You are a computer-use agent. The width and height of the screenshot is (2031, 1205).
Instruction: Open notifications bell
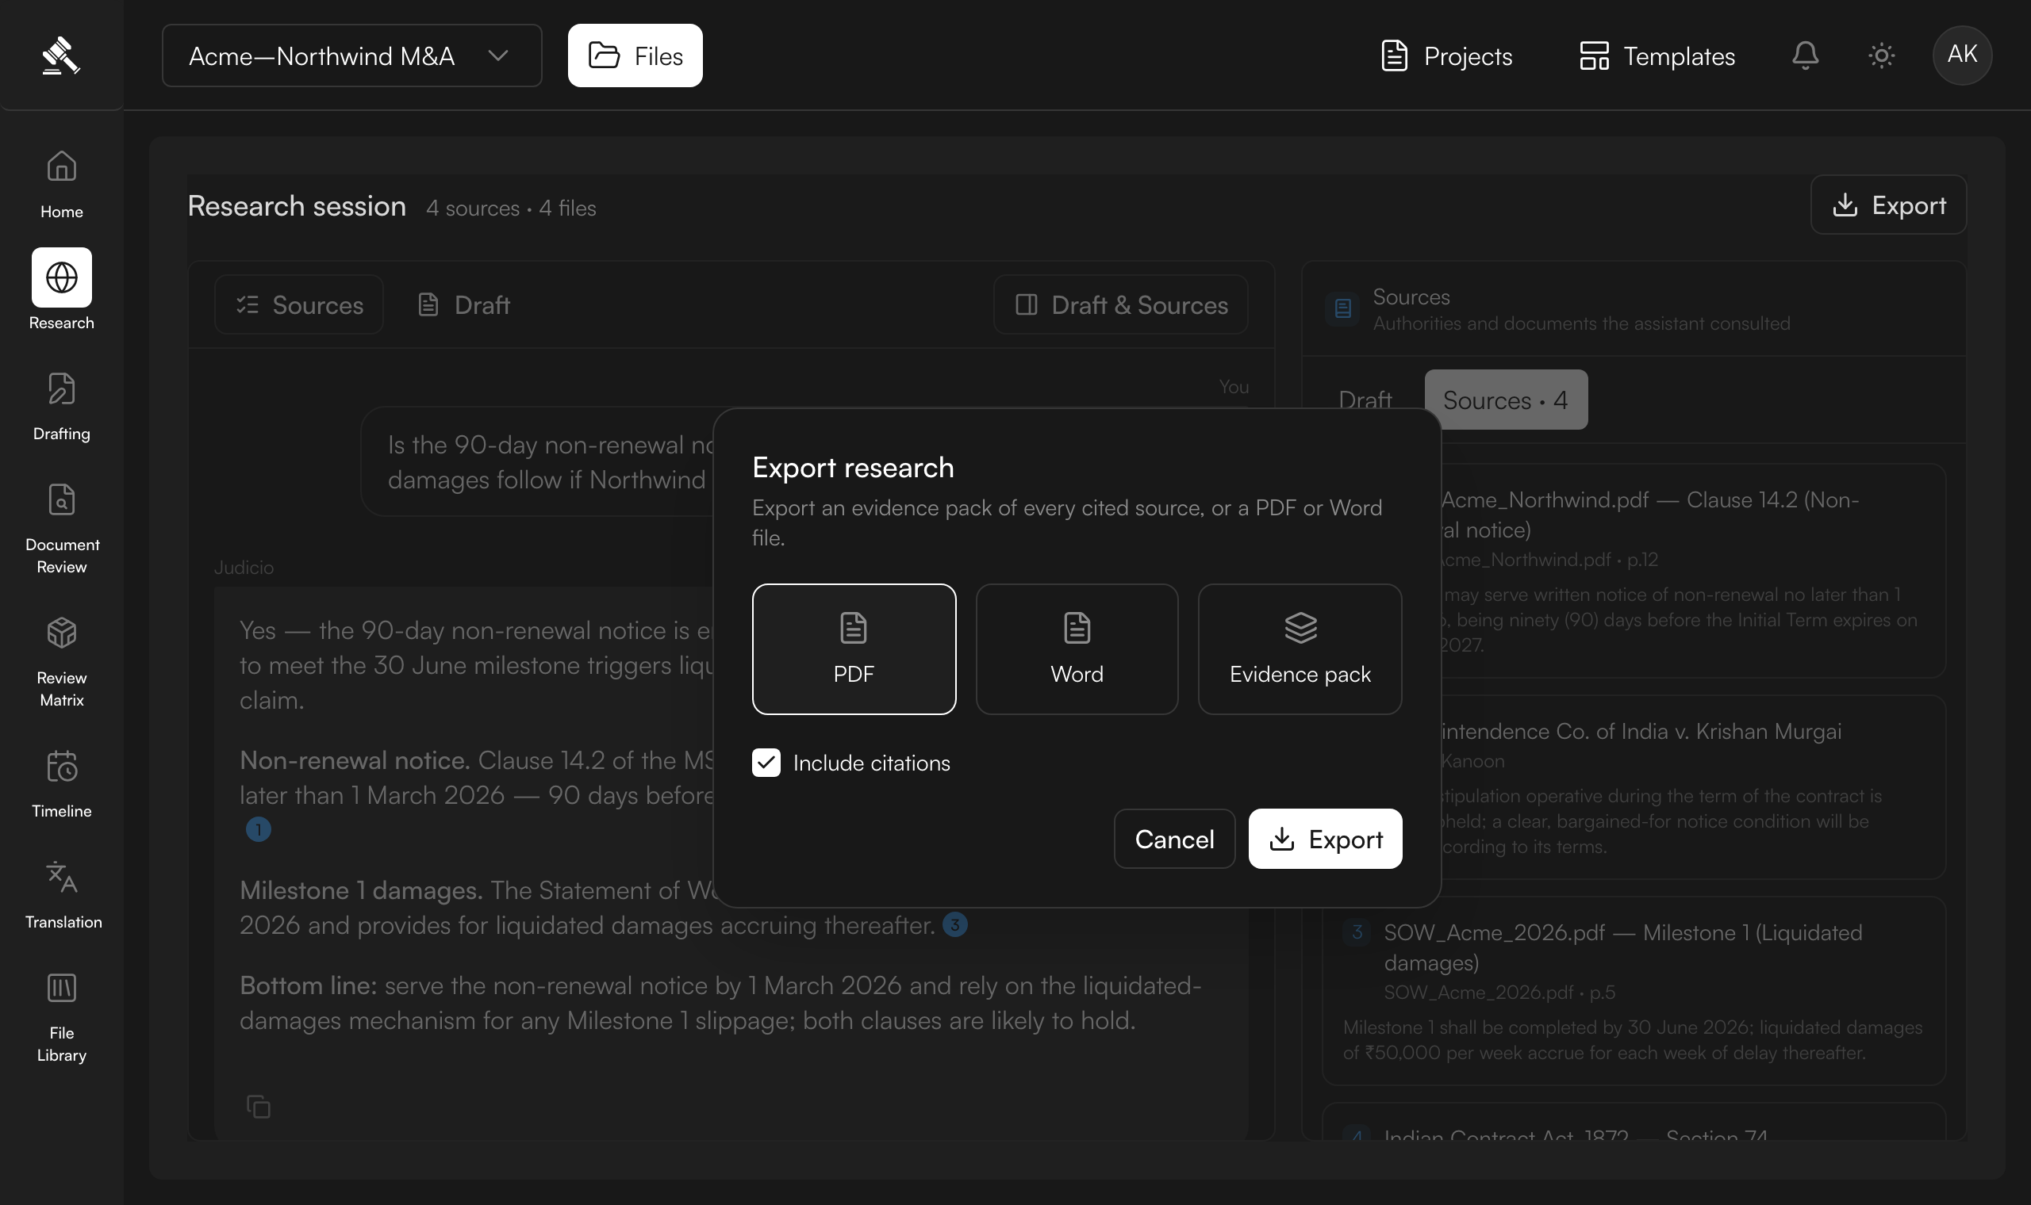[1805, 55]
